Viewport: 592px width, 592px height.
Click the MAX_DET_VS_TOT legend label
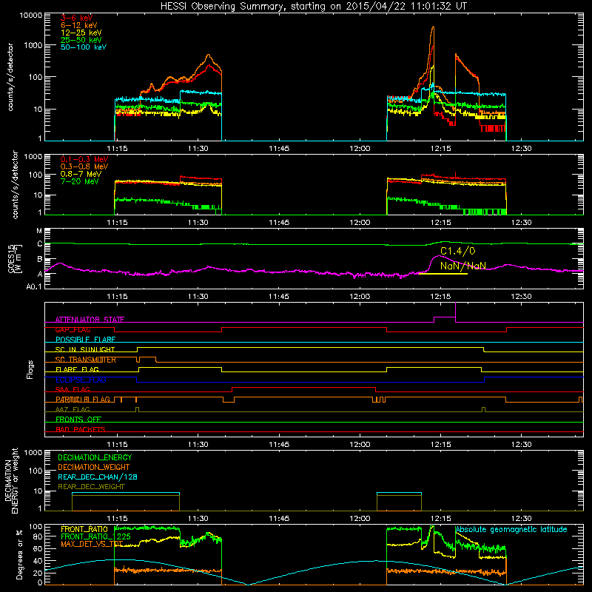click(x=92, y=544)
